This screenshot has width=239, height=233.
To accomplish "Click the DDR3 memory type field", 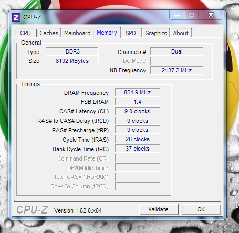I will 72,51.
